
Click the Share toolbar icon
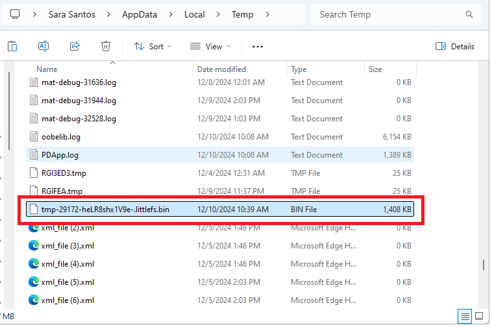coord(75,46)
